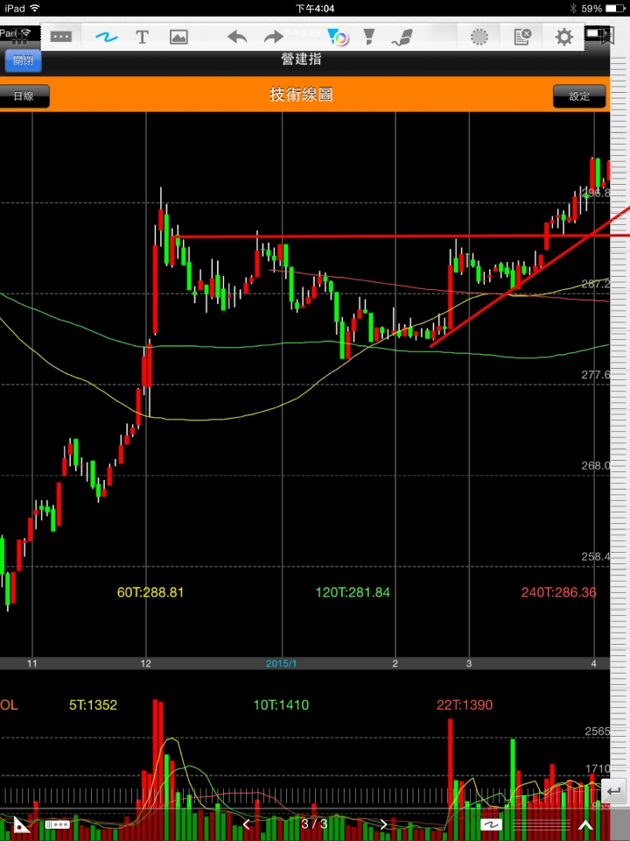This screenshot has width=630, height=841.
Task: Tap the bottom ruler measuring icon
Action: [x=58, y=825]
